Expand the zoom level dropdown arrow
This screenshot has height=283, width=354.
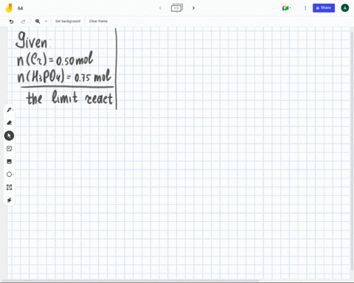tap(46, 21)
